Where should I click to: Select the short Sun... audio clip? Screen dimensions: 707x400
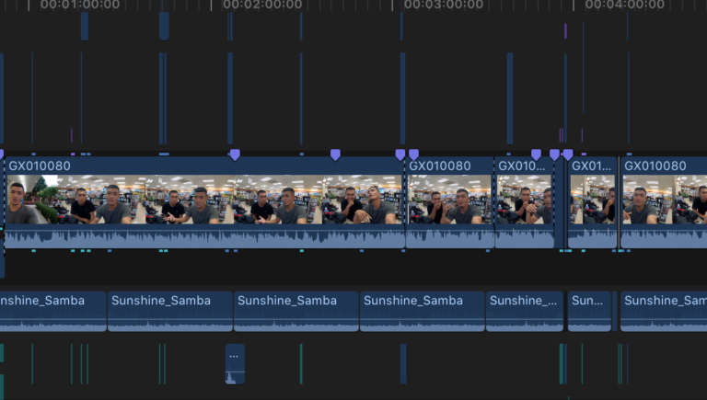click(x=589, y=311)
